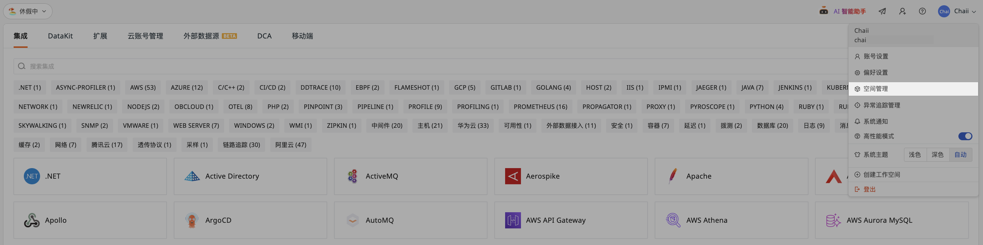Expand the Chaii account chevron
Image resolution: width=983 pixels, height=245 pixels.
coord(974,12)
